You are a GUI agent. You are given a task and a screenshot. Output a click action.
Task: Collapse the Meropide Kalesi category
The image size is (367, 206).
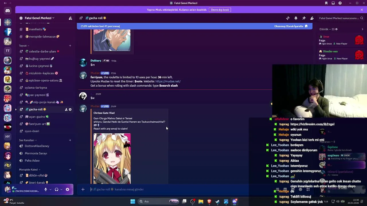click(30, 170)
